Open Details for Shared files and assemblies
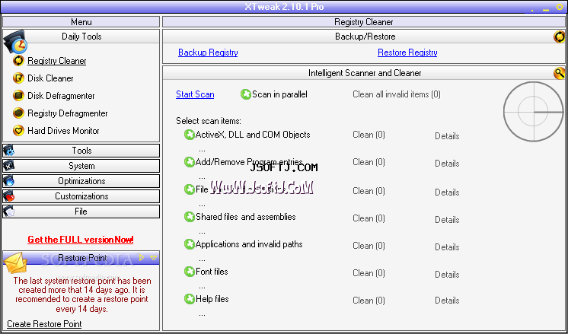The image size is (568, 334). tap(447, 220)
